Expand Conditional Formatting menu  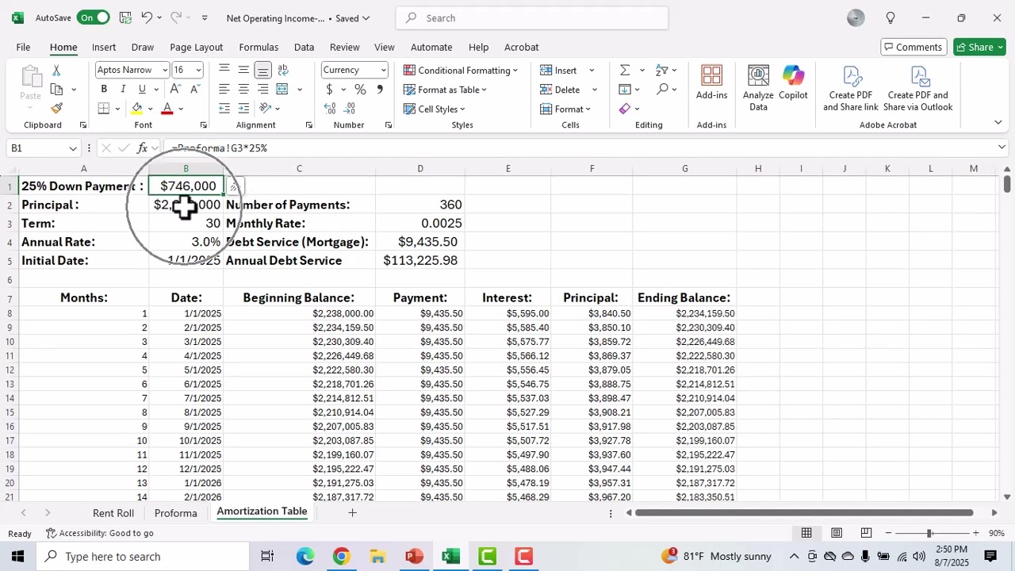tap(461, 71)
